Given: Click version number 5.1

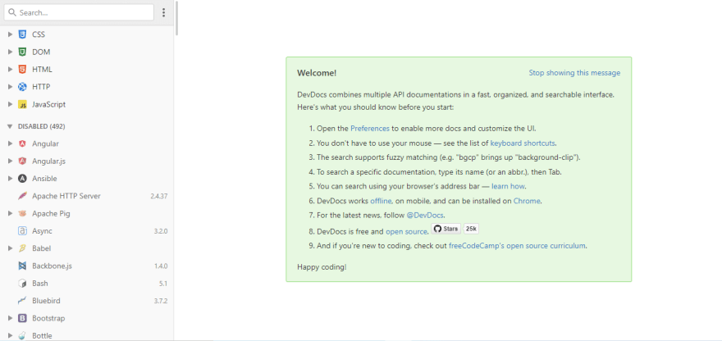Looking at the screenshot, I should click(163, 284).
